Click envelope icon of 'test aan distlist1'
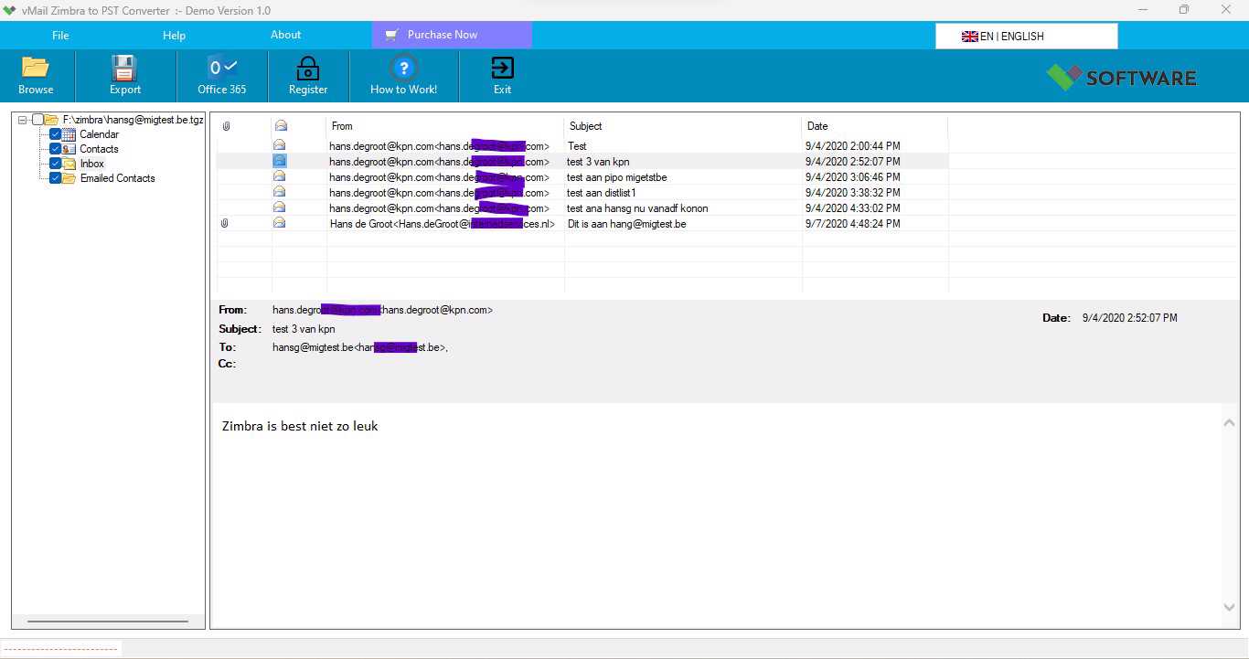The image size is (1249, 659). pyautogui.click(x=280, y=192)
